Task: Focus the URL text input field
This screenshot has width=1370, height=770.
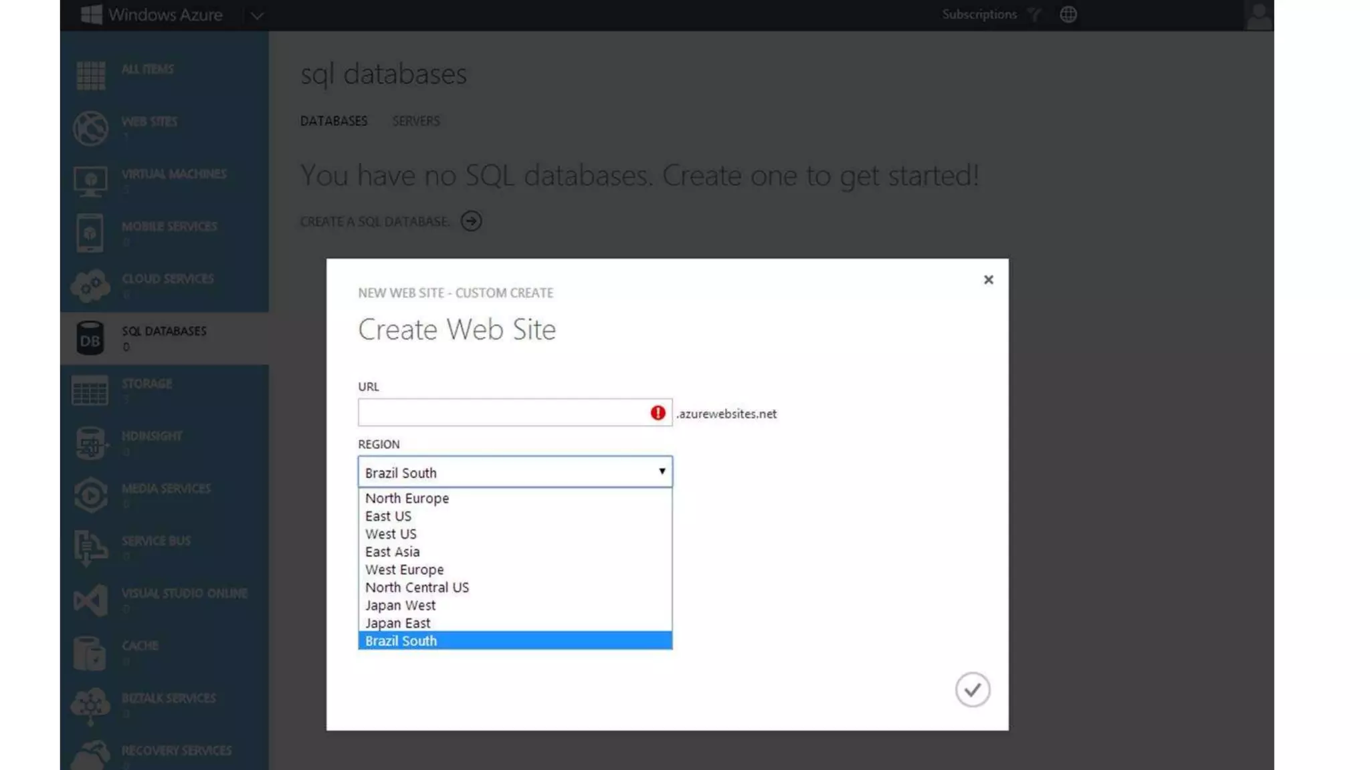Action: [502, 413]
